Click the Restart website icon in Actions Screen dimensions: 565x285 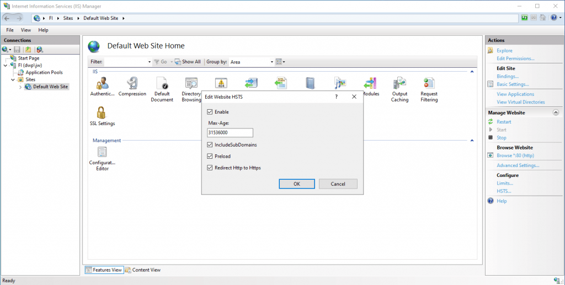(x=491, y=122)
